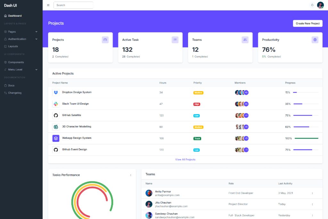The height and width of the screenshot is (219, 328).
Task: Click the Webapp Design System progress bar
Action: pos(306,138)
